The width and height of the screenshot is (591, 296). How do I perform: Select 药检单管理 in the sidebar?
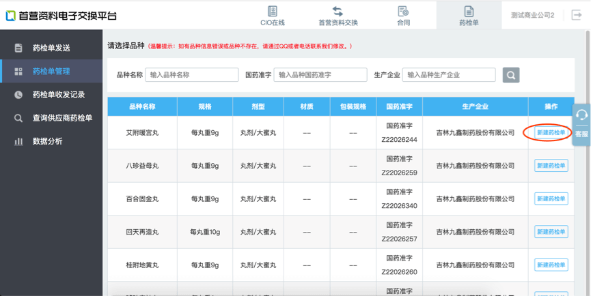point(51,71)
